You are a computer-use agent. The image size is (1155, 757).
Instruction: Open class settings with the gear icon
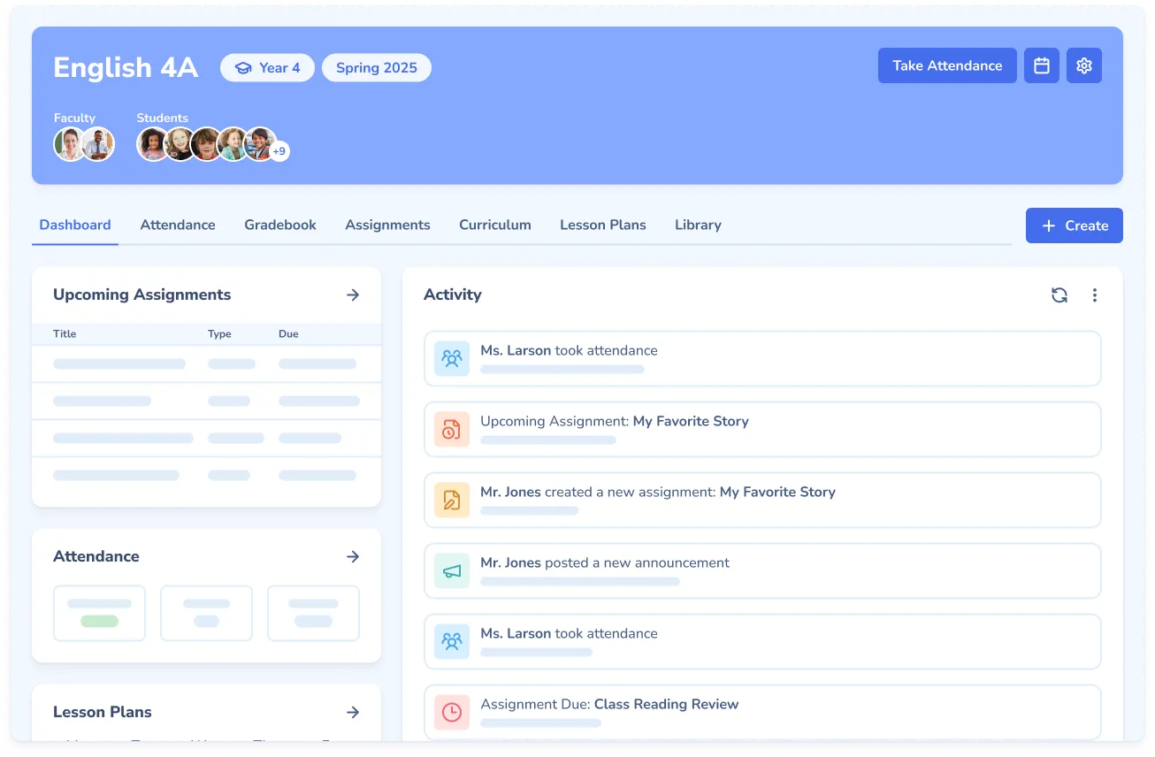tap(1083, 65)
